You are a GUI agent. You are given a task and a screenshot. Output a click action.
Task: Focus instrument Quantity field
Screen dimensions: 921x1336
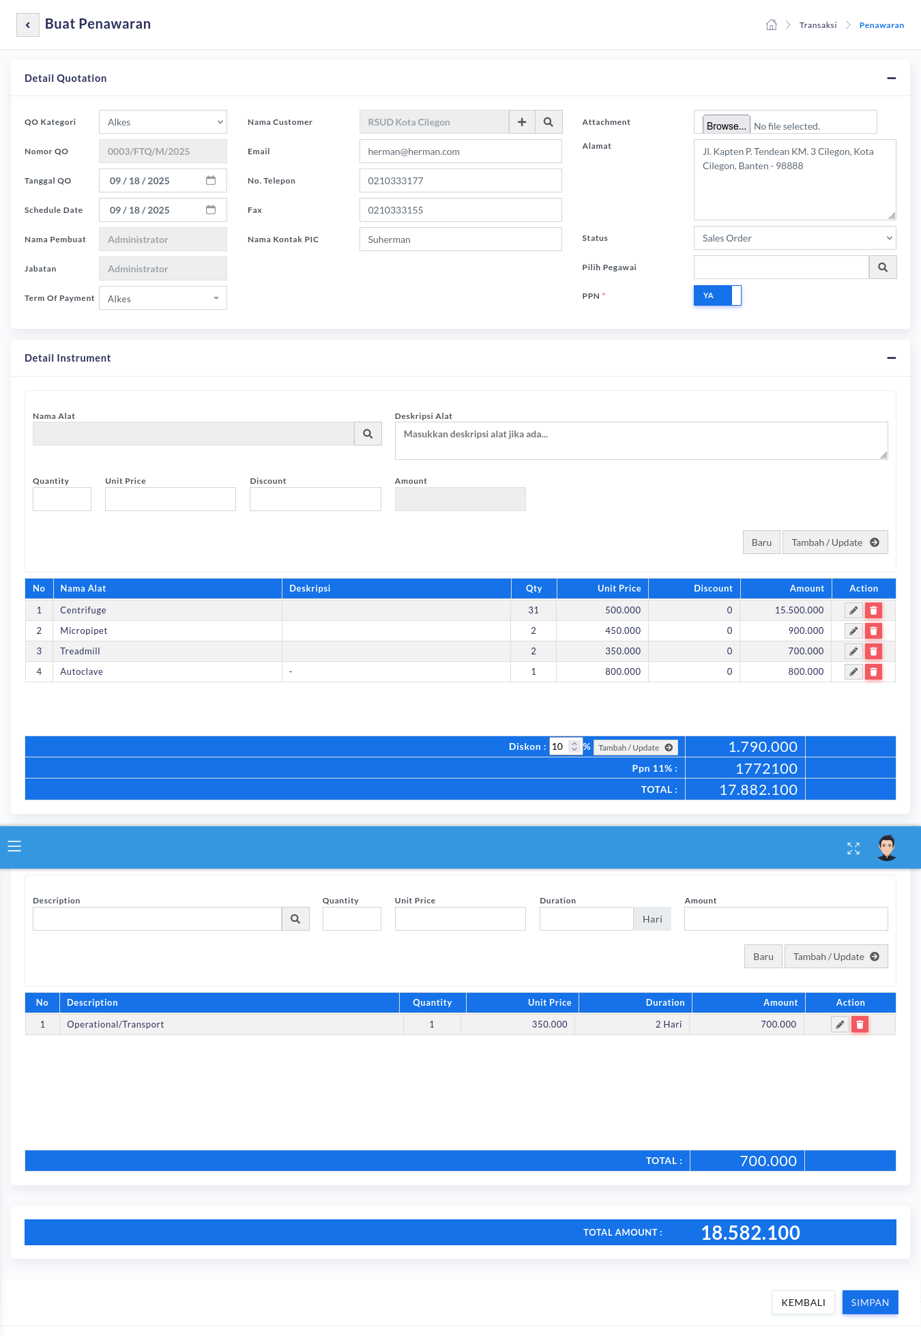coord(62,499)
